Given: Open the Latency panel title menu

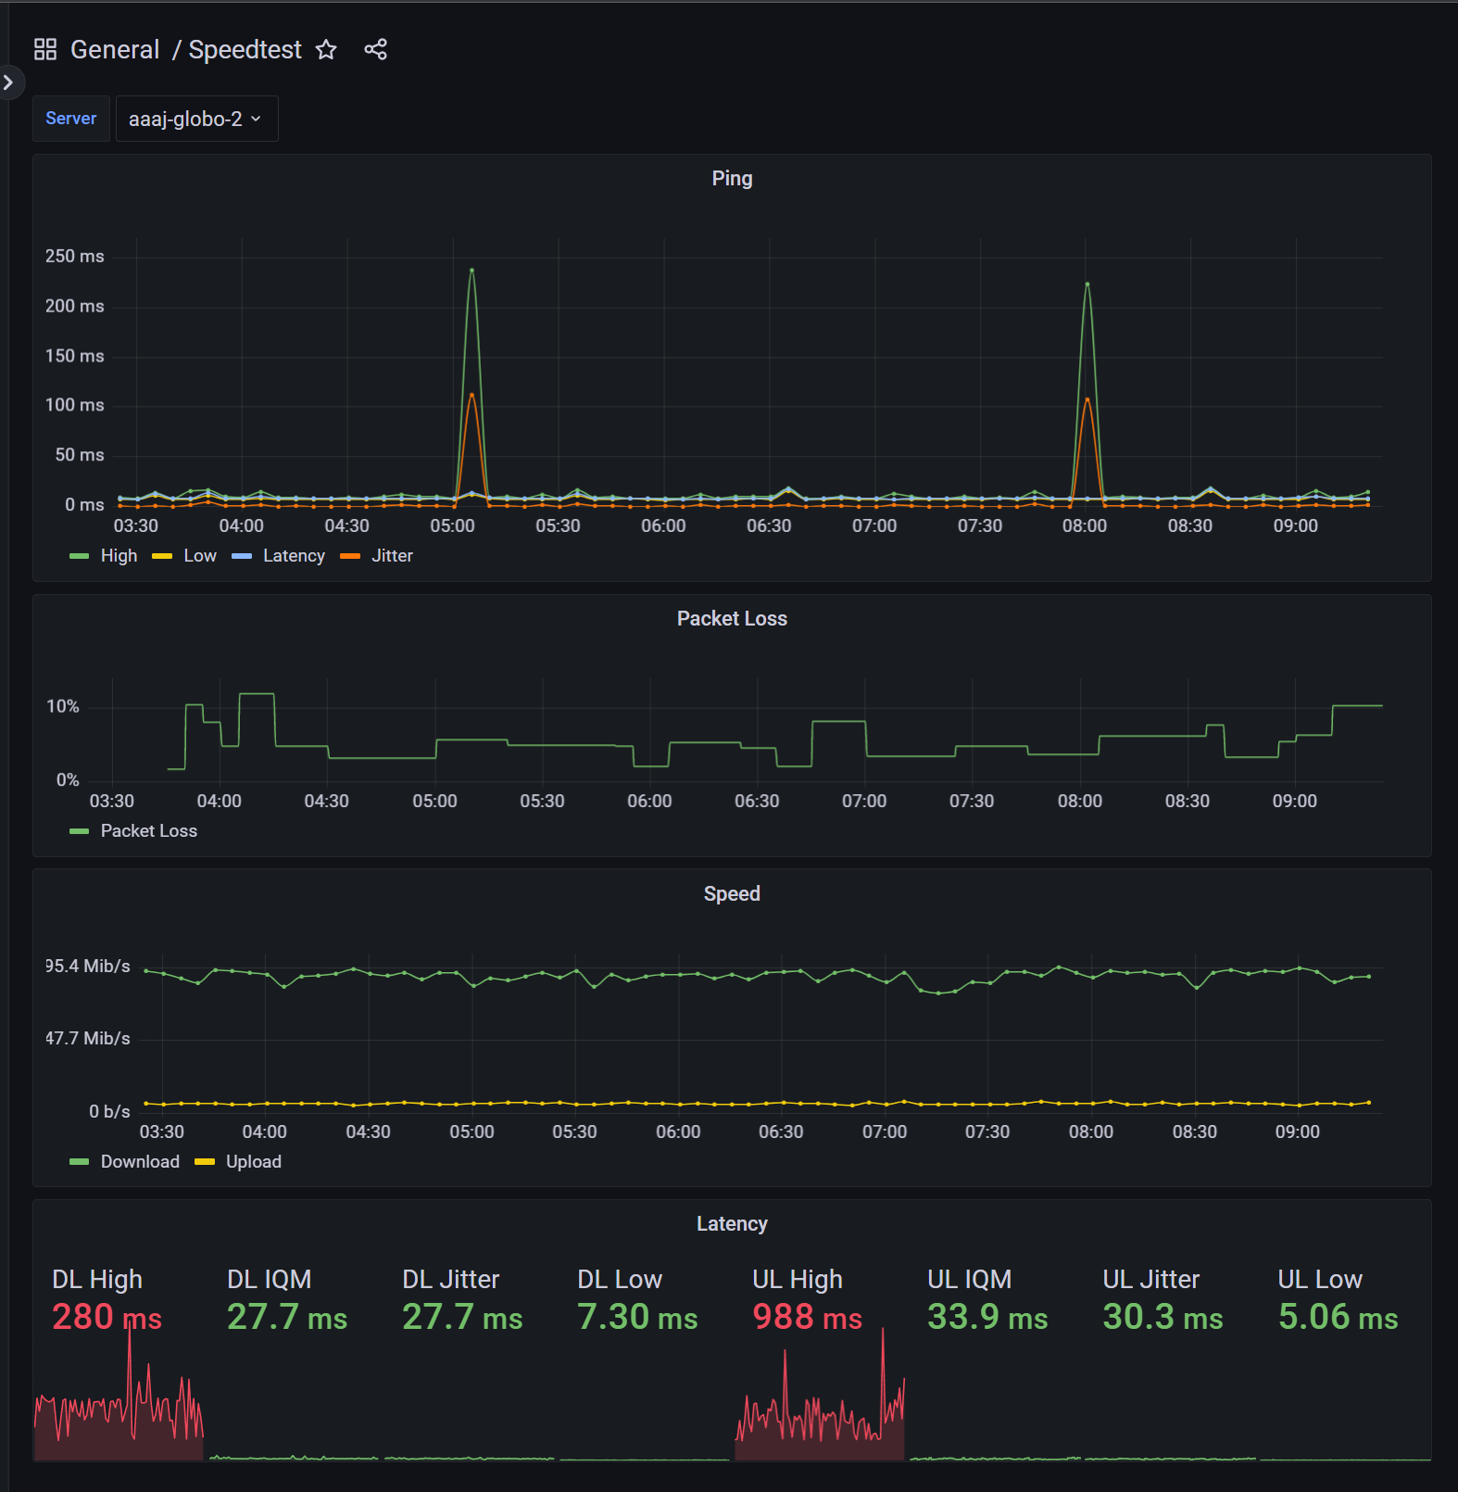Looking at the screenshot, I should [732, 1223].
